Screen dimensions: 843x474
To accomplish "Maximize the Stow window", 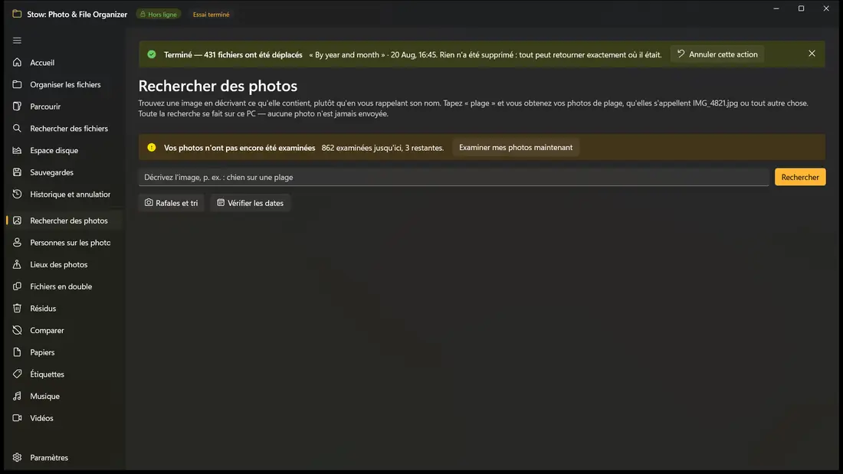I will click(801, 8).
